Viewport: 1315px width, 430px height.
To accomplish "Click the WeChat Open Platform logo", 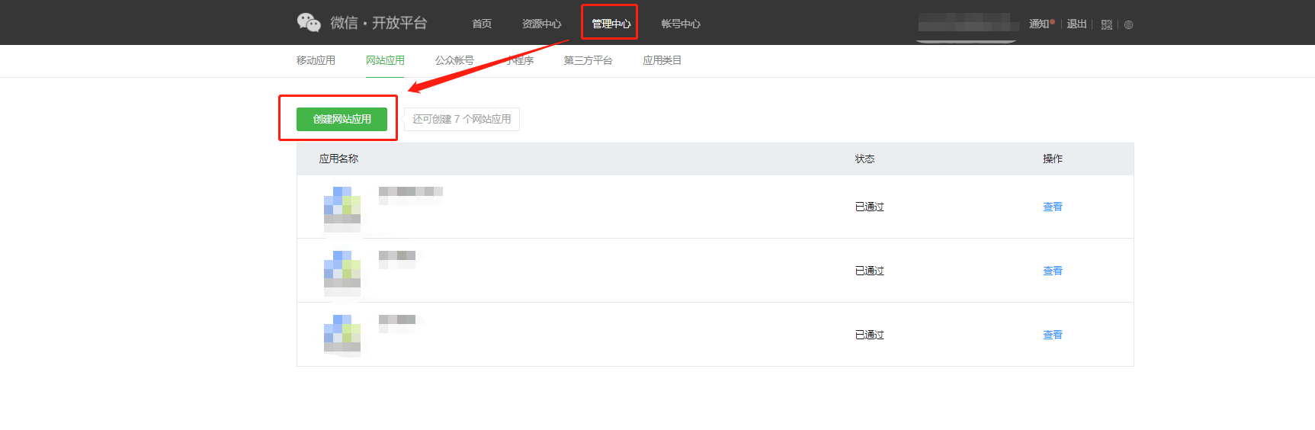I will (x=362, y=23).
